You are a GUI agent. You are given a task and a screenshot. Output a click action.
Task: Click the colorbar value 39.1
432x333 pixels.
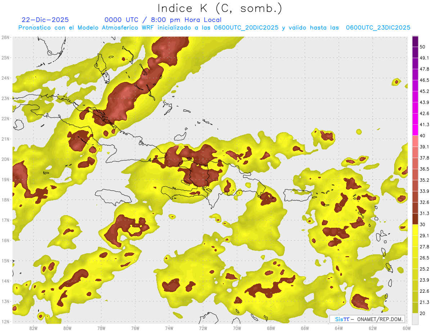point(424,147)
